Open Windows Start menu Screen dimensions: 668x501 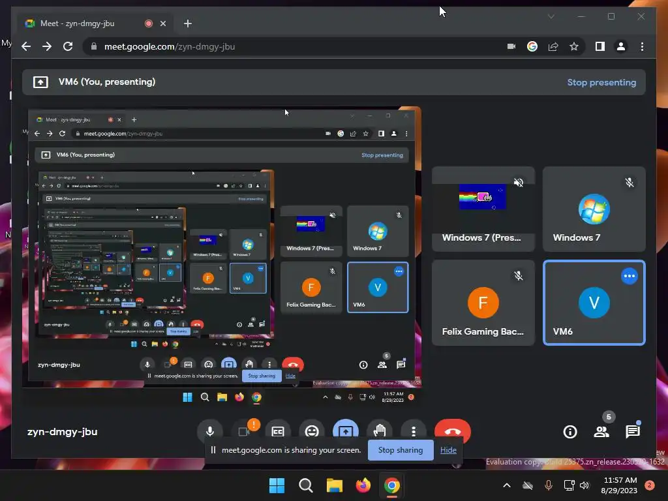pos(277,485)
